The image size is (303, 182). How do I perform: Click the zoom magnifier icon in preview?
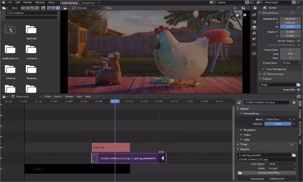(x=244, y=15)
